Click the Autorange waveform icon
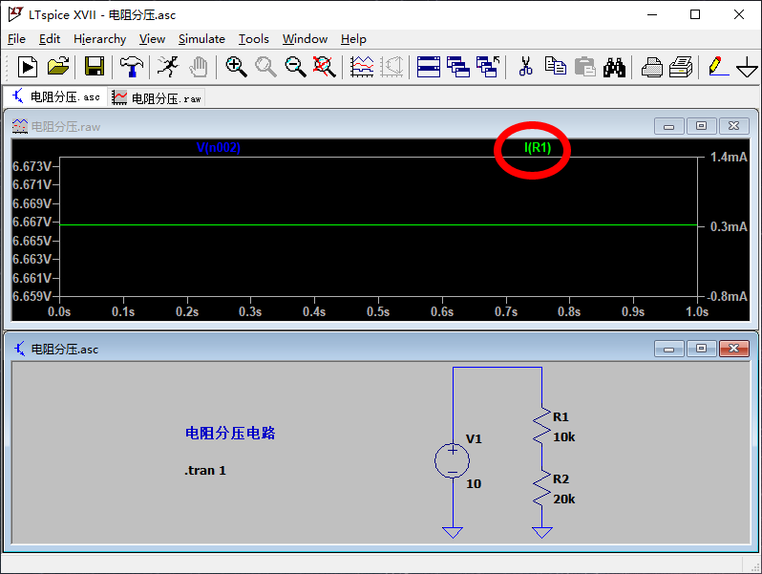The height and width of the screenshot is (574, 762). click(x=362, y=66)
